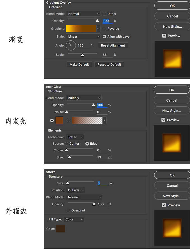Viewport: 190px width, 251px height.
Task: Open Stroke Blend Mode Normal dropdown
Action: [84, 197]
